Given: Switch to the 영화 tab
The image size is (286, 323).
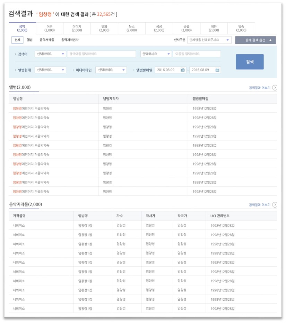Looking at the screenshot, I should point(104,28).
